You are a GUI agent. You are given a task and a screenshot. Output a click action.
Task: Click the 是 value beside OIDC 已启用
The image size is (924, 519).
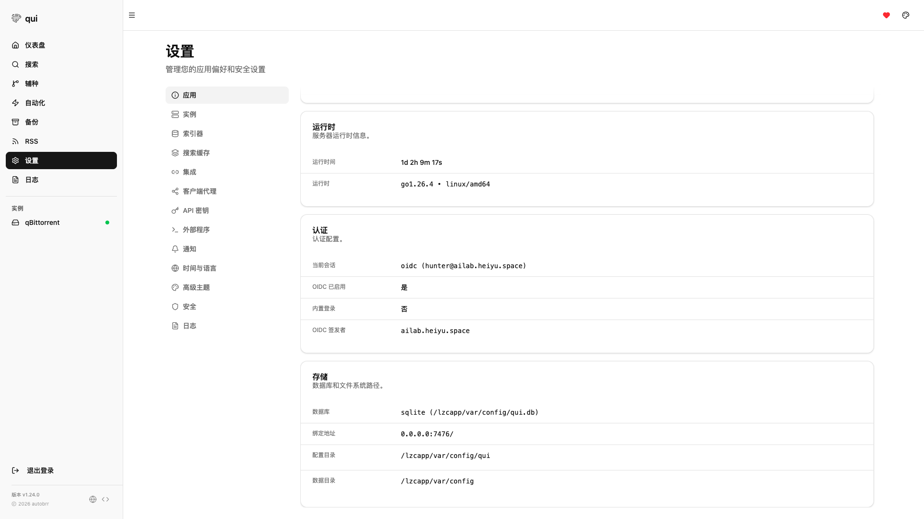tap(404, 287)
